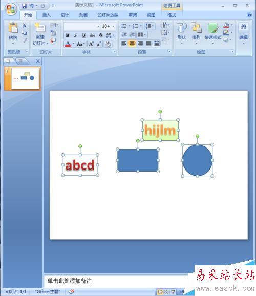Open the 段落 paragraph dialog launcher
Viewport: 256px width, 296px height.
click(x=169, y=51)
